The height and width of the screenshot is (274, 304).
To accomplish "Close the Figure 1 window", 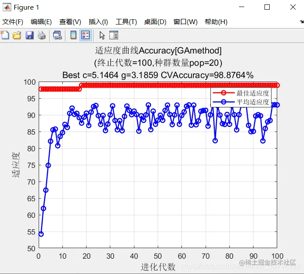I will (x=293, y=7).
